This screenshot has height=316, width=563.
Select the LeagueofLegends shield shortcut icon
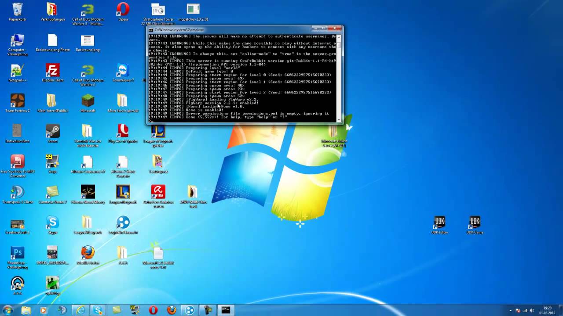pos(123,195)
